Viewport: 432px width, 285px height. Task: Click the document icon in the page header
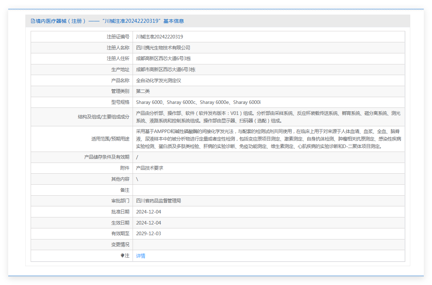point(33,21)
